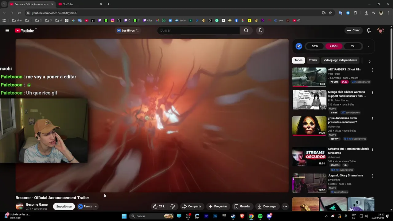Open the TikTok bookmark

(93, 21)
